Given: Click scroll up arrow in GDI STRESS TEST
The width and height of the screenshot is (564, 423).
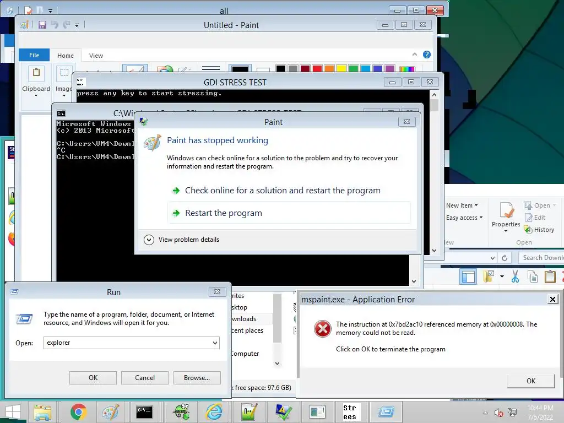Looking at the screenshot, I should pos(434,95).
